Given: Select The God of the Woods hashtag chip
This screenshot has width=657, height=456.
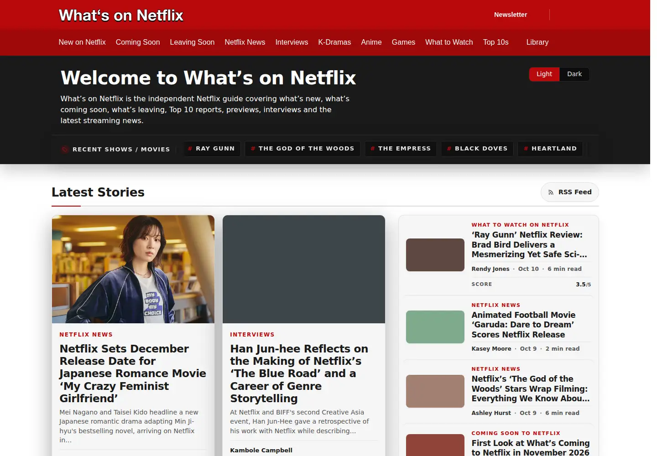Looking at the screenshot, I should (x=302, y=149).
